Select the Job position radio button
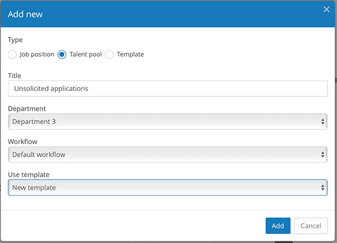The width and height of the screenshot is (337, 243). [12, 54]
